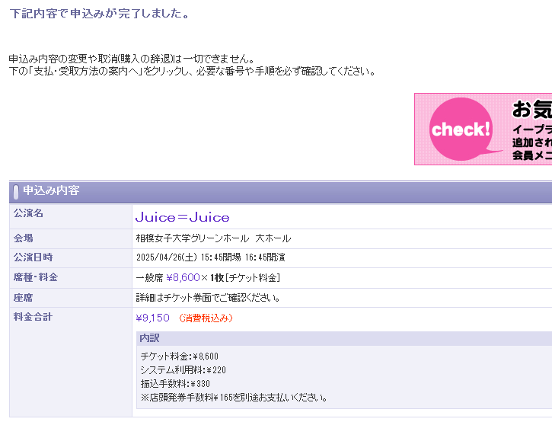Viewport: 552px width, 422px height.
Task: Click the 公演日時 row label
Action: tap(33, 257)
